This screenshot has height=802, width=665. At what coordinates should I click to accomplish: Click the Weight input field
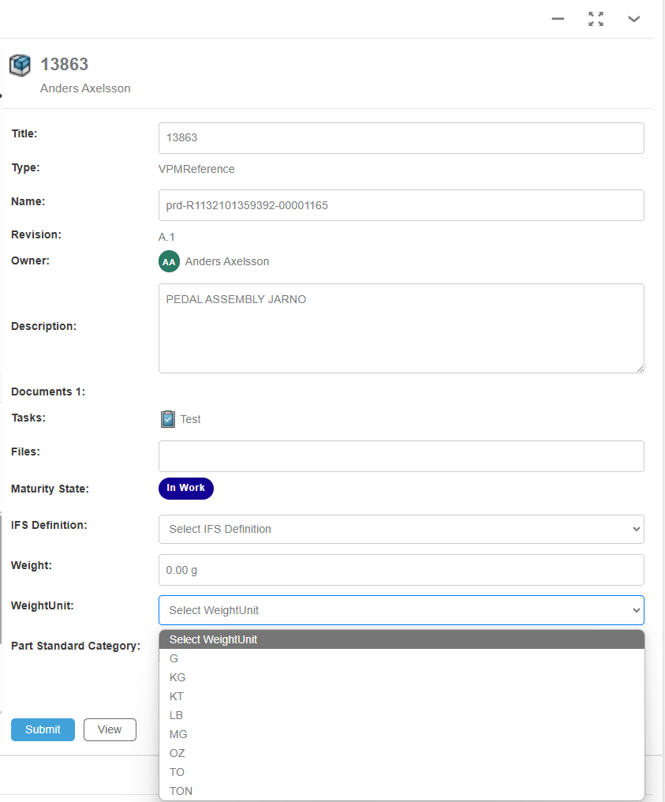(402, 570)
